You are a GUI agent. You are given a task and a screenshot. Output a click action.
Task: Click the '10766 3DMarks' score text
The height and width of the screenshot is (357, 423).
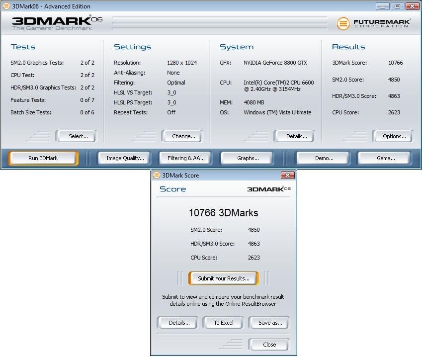[x=223, y=213]
